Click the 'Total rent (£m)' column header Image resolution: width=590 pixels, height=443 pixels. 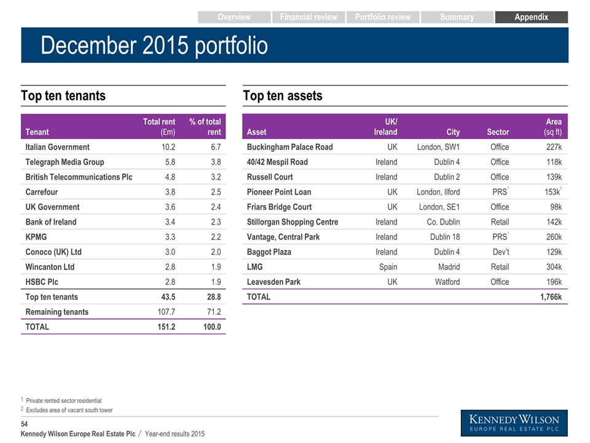159,127
